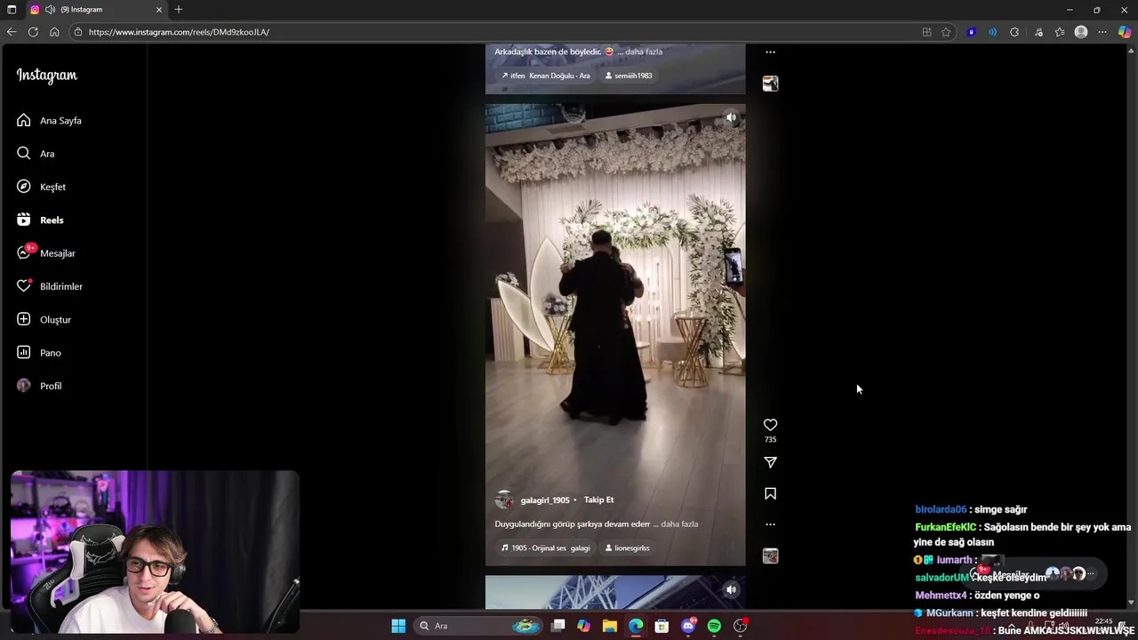Click chat username FurkanEfeKIC
The height and width of the screenshot is (640, 1138).
[x=945, y=527]
